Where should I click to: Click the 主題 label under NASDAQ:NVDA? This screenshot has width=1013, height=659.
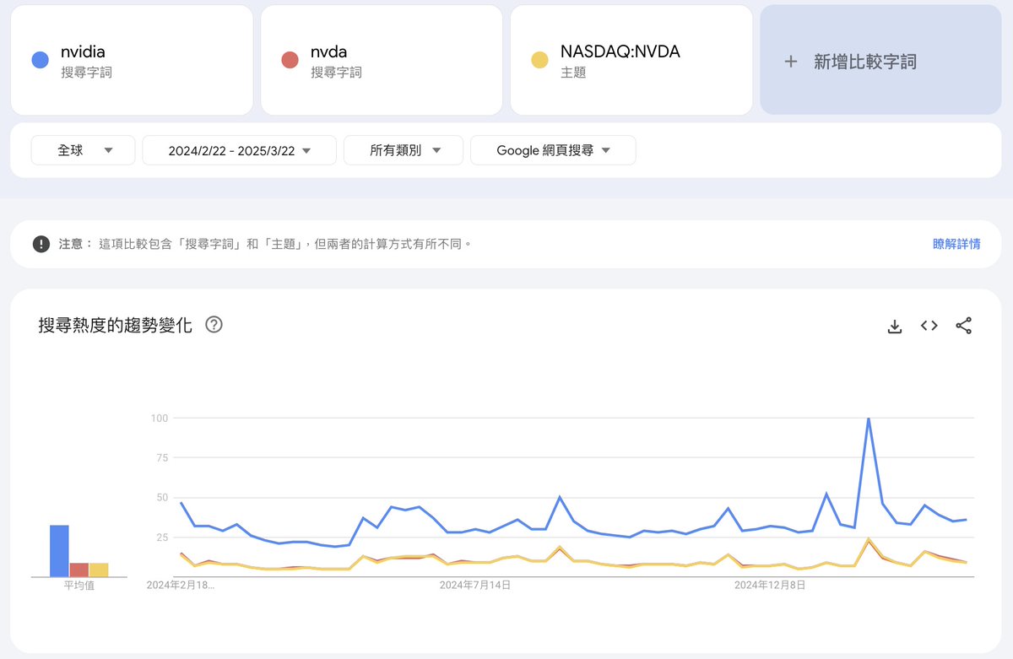click(573, 73)
